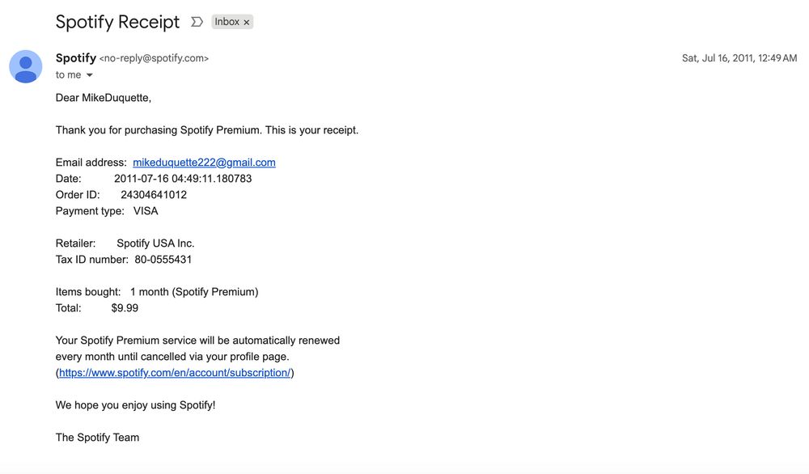This screenshot has height=474, width=809.
Task: Click the payment type VISA text
Action: pyautogui.click(x=146, y=211)
